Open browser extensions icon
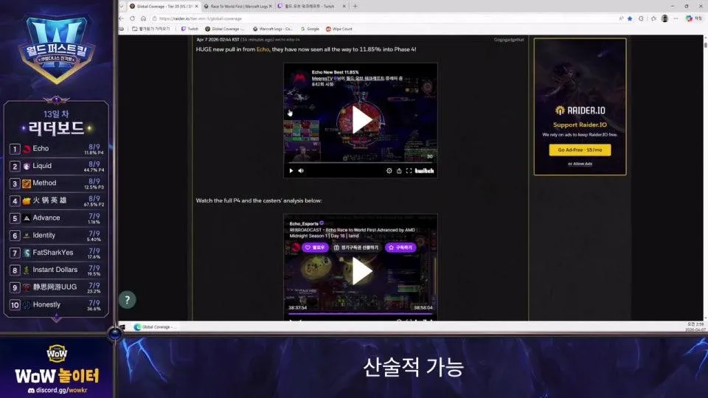708x398 pixels. [x=641, y=18]
